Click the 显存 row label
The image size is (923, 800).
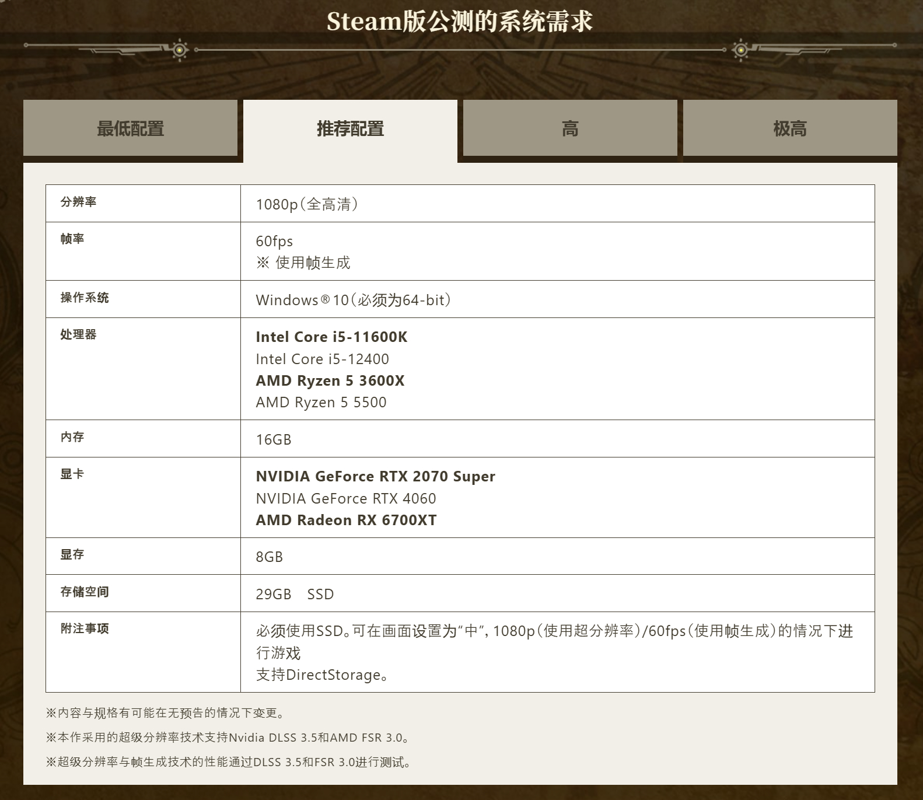[x=72, y=554]
